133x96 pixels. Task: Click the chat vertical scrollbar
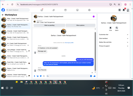coord(95,51)
